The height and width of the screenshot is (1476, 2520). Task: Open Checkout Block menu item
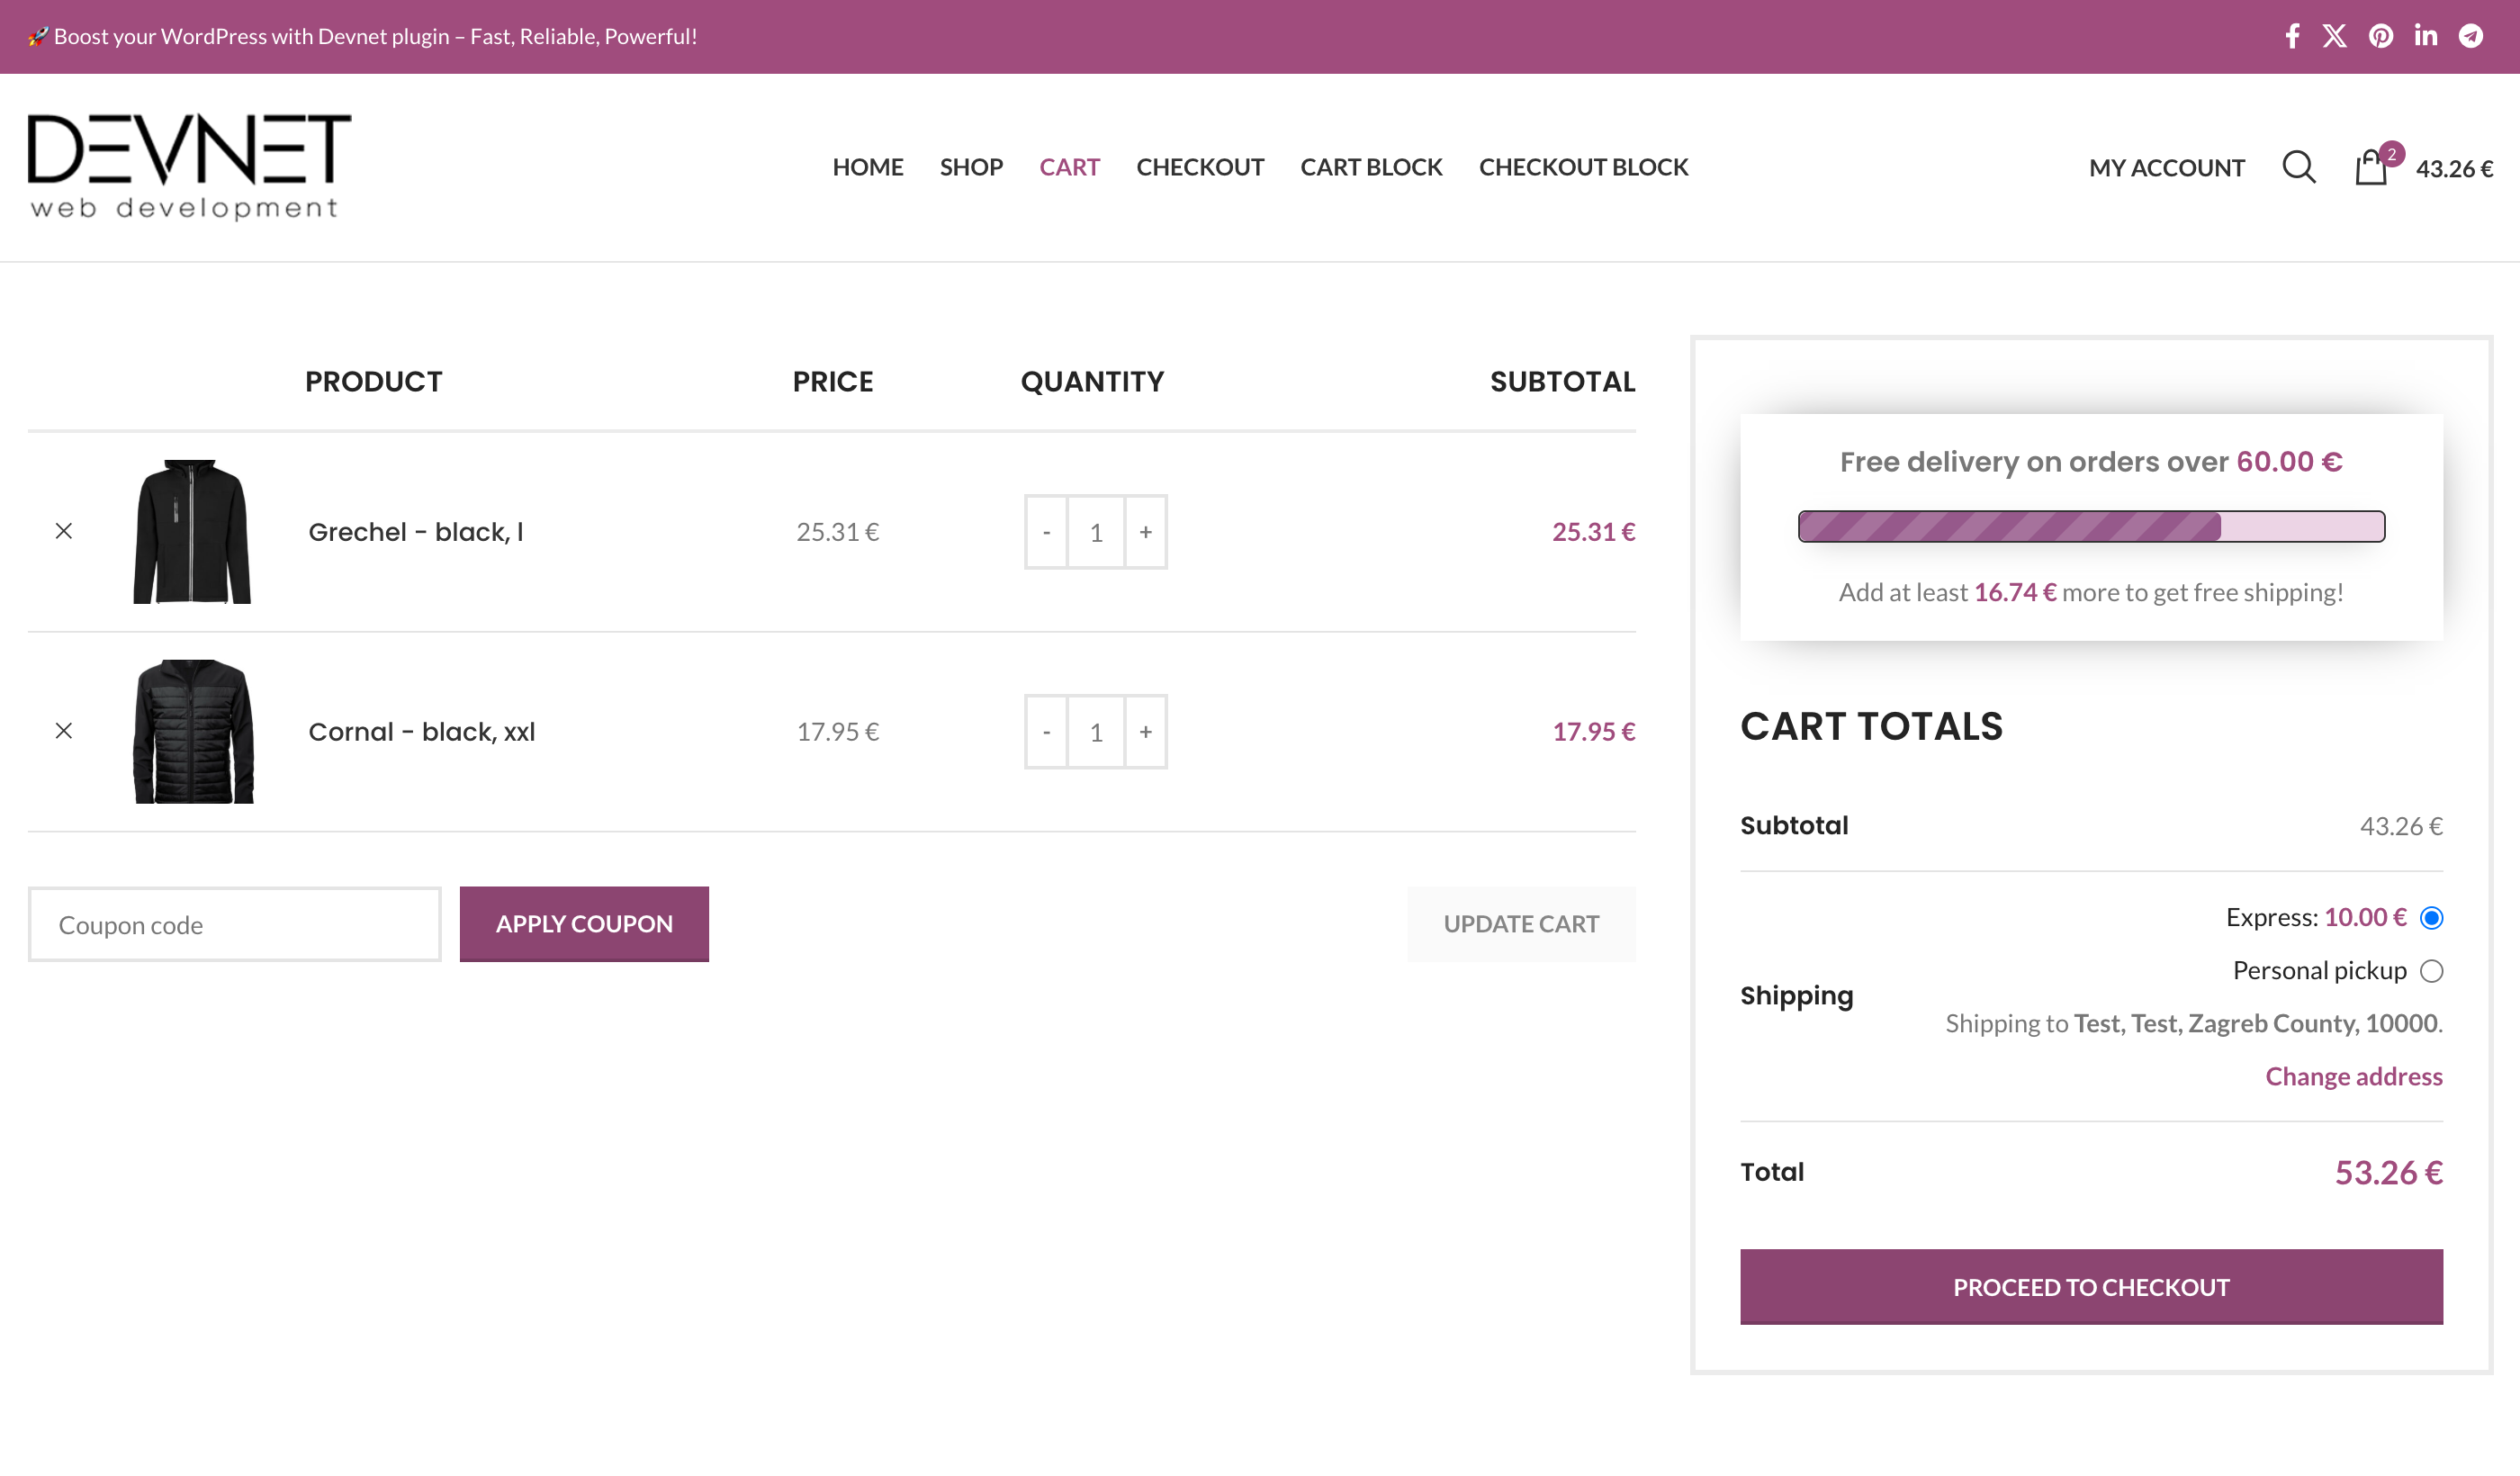click(x=1583, y=167)
